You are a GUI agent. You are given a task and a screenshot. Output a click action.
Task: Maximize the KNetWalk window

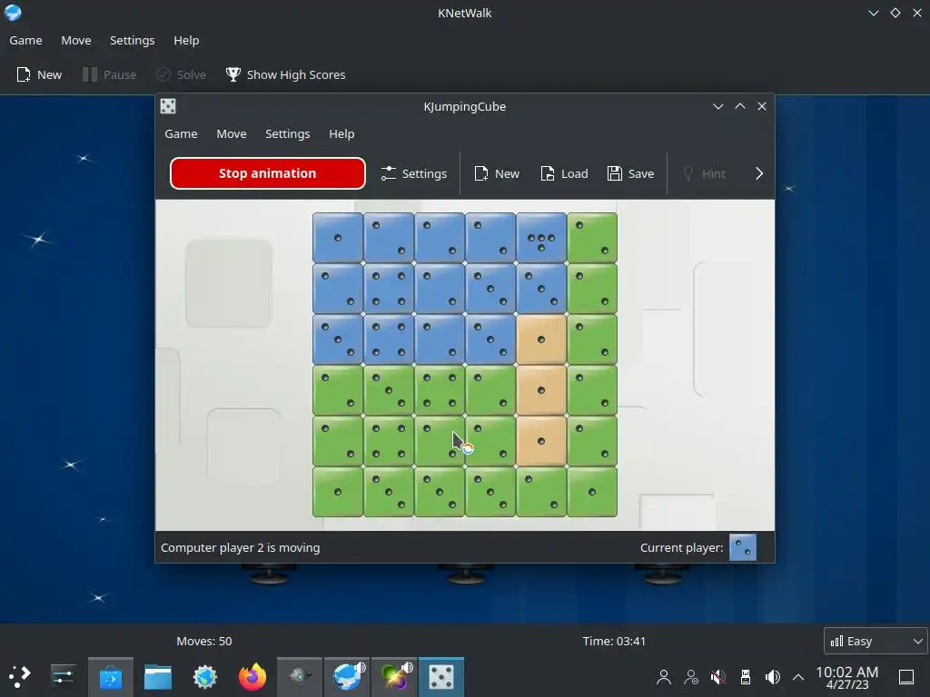pyautogui.click(x=895, y=13)
